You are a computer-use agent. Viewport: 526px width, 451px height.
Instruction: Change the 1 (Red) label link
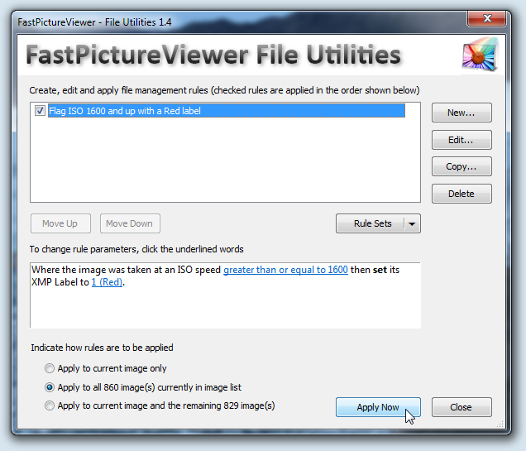click(x=107, y=282)
